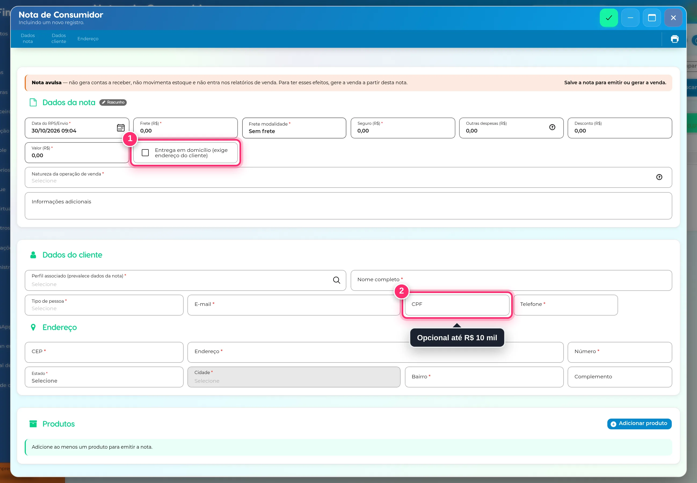This screenshot has width=697, height=483.
Task: Click the help icon in Natureza da operação
Action: click(x=659, y=177)
